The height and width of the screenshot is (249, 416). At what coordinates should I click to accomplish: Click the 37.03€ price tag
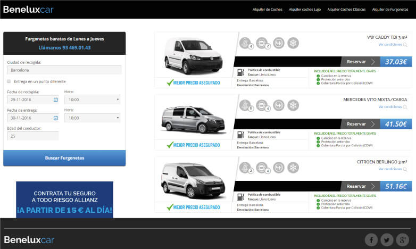coord(396,62)
